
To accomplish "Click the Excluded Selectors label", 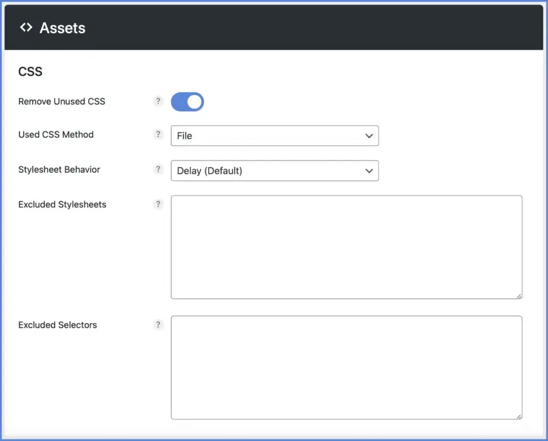I will point(58,324).
